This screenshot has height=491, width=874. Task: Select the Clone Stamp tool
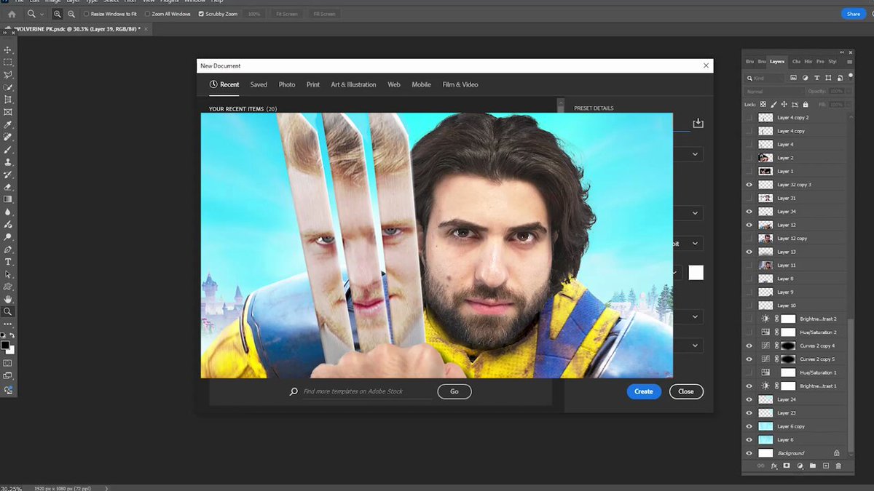(x=8, y=162)
